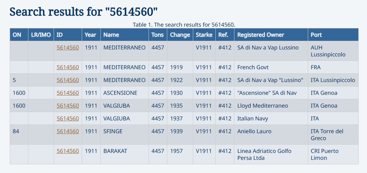Click the ON column header
This screenshot has width=367, height=173.
[x=19, y=35]
